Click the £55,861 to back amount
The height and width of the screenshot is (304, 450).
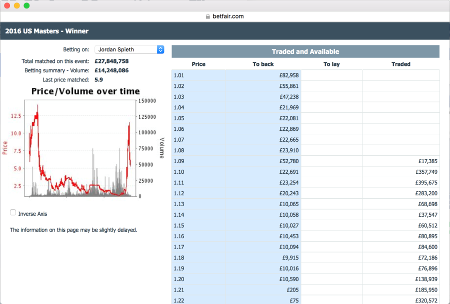pos(289,86)
